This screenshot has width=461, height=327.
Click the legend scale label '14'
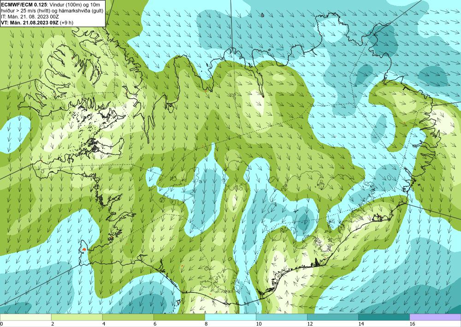point(361,324)
